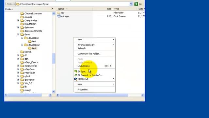This screenshot has width=209, height=118.
Task: Open the View submenu
Action: [94, 40]
